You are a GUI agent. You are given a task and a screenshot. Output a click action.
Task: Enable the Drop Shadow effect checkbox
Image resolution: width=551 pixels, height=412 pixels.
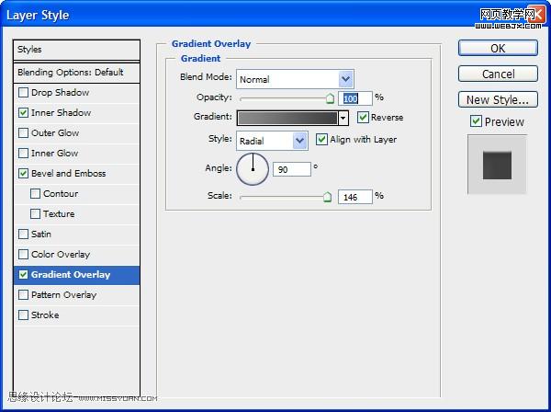pos(24,93)
